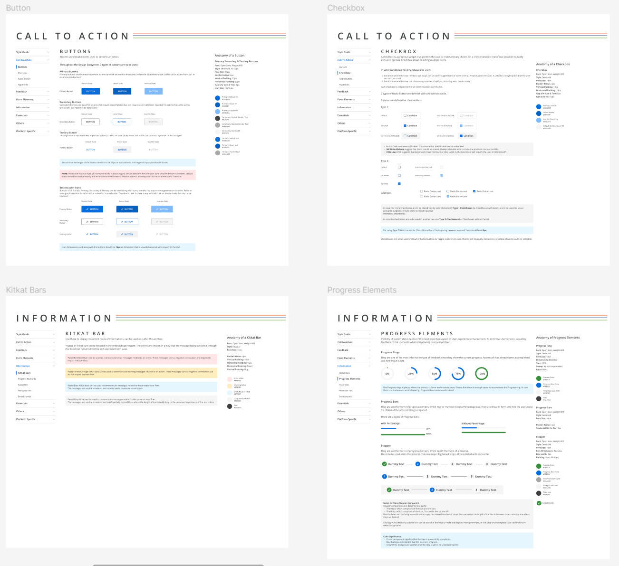This screenshot has width=619, height=566.
Task: Click the 75% progress ring
Action: point(458,374)
